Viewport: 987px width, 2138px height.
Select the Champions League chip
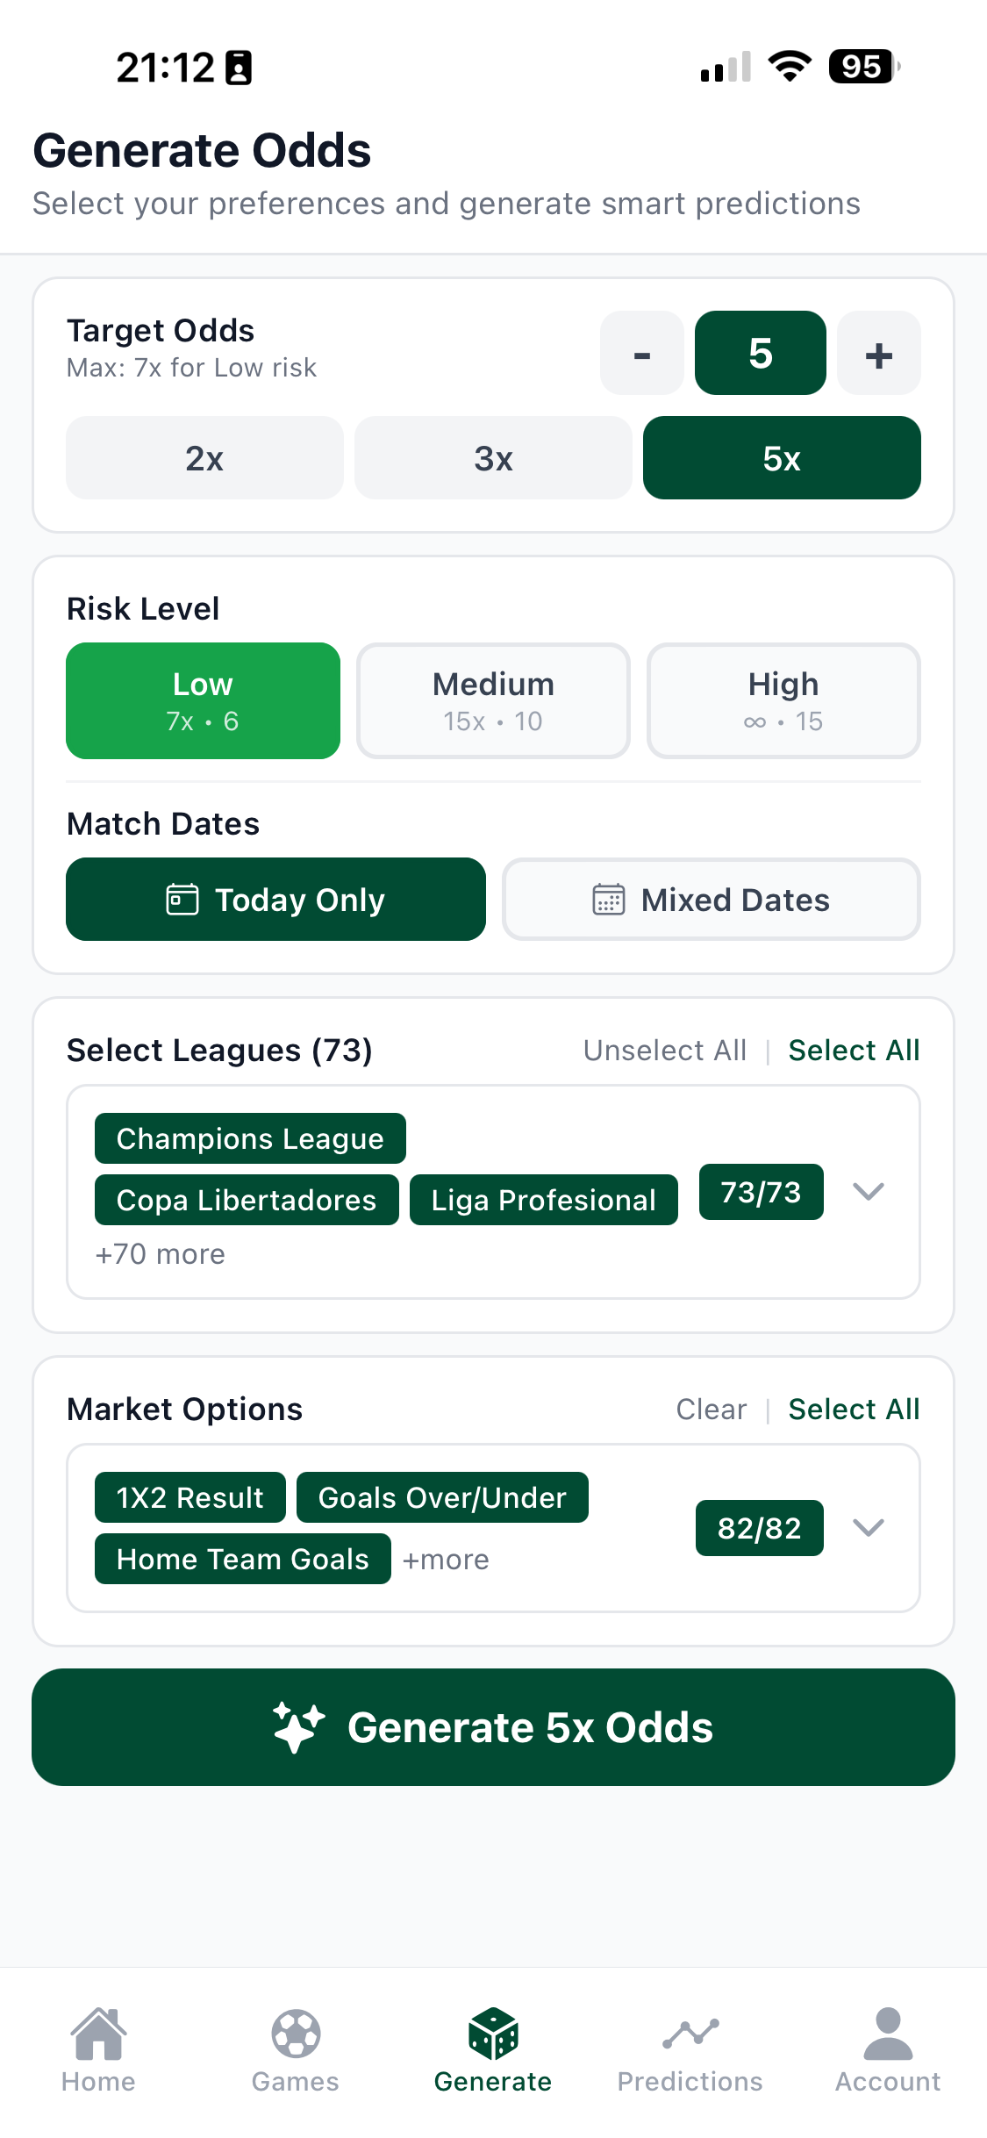pyautogui.click(x=249, y=1137)
